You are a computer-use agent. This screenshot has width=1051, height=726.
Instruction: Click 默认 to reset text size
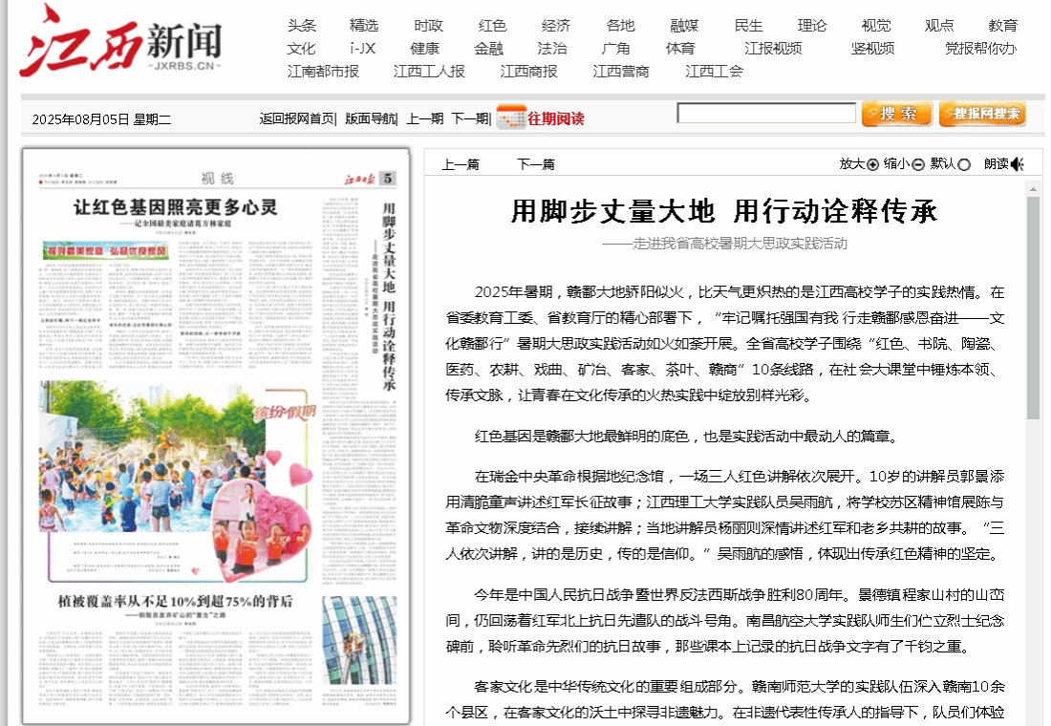942,164
